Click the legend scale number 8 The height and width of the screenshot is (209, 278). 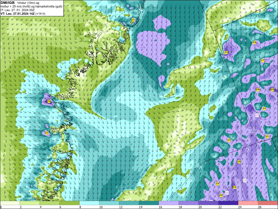click(x=80, y=207)
